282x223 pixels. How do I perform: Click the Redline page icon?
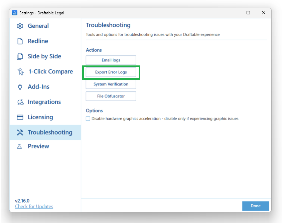[x=20, y=41]
